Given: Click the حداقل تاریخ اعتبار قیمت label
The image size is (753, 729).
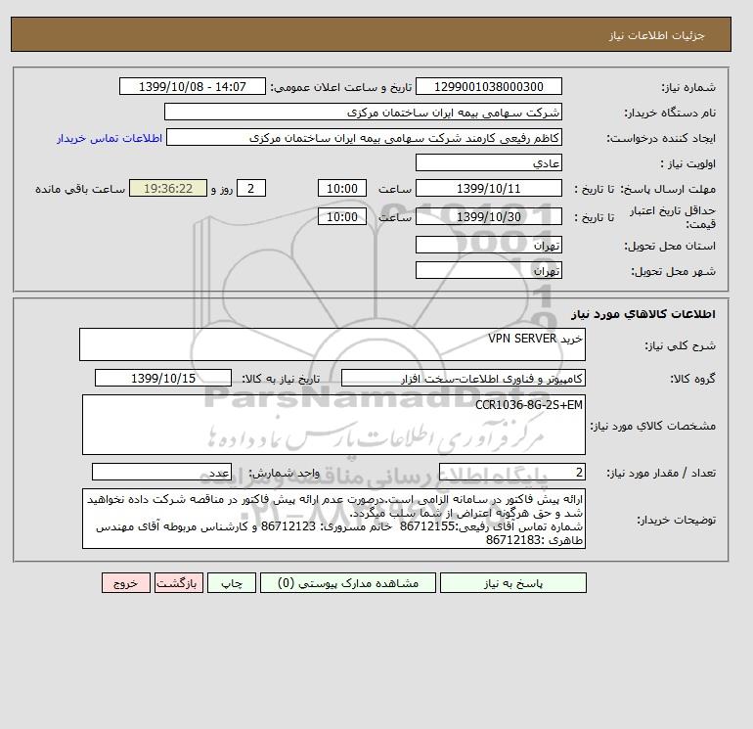Looking at the screenshot, I should (673, 217).
